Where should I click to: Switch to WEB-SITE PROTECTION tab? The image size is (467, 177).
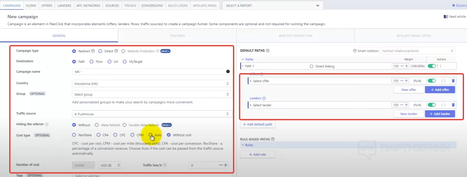(295, 36)
